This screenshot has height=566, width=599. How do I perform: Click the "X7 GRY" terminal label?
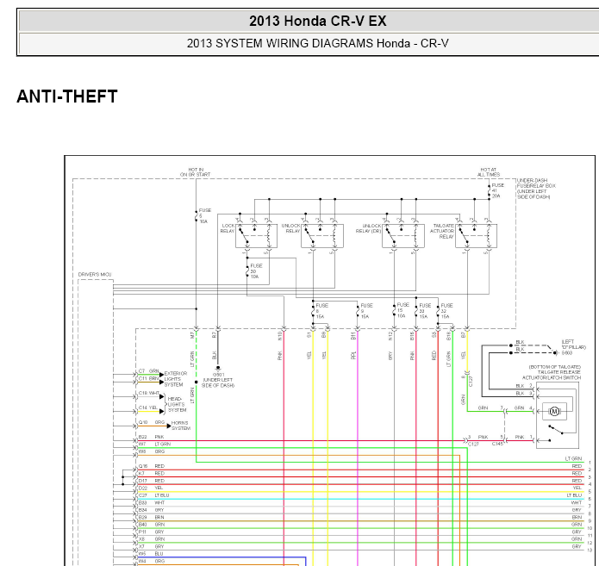152,546
